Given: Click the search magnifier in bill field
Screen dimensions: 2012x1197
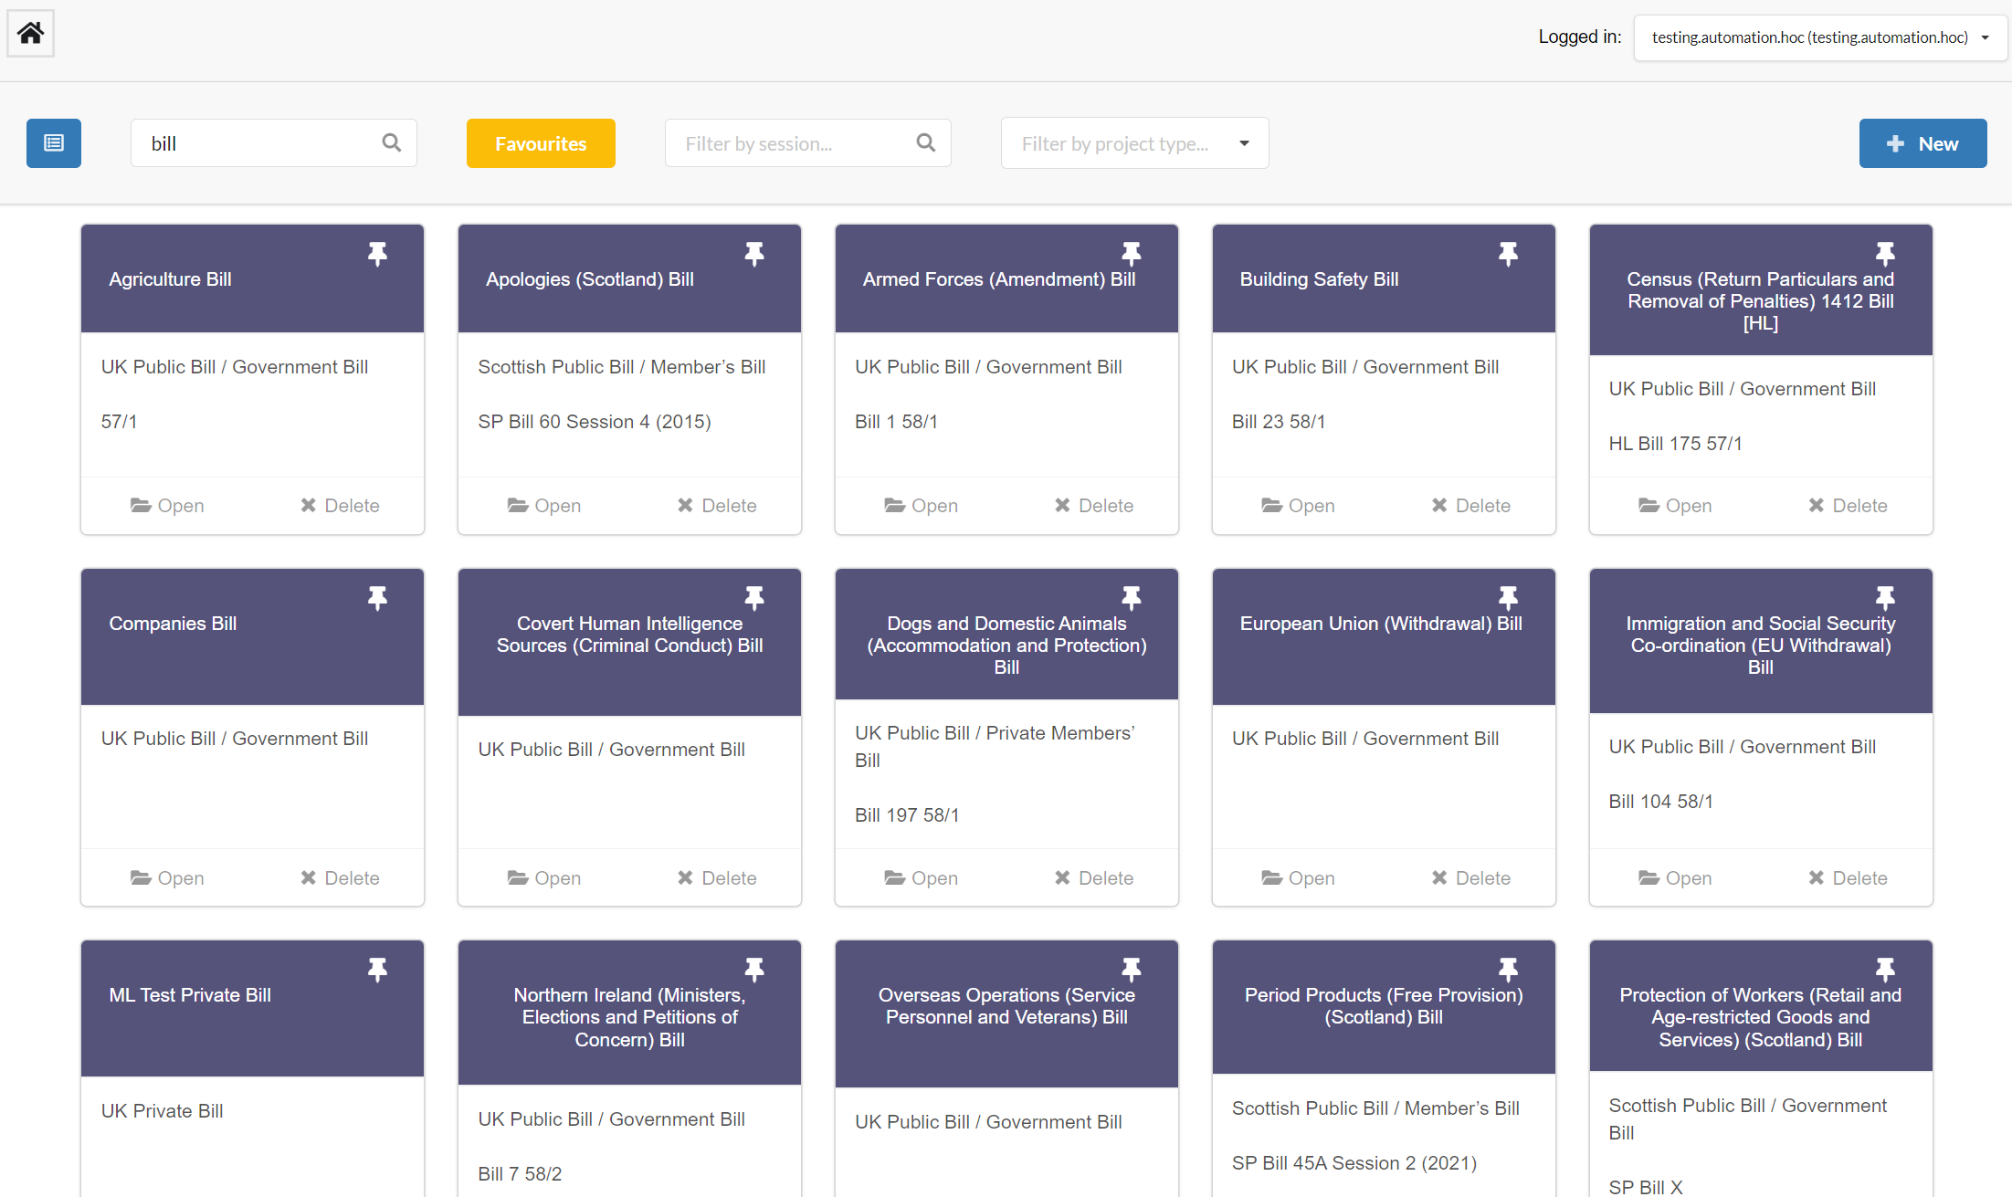Looking at the screenshot, I should tap(392, 142).
